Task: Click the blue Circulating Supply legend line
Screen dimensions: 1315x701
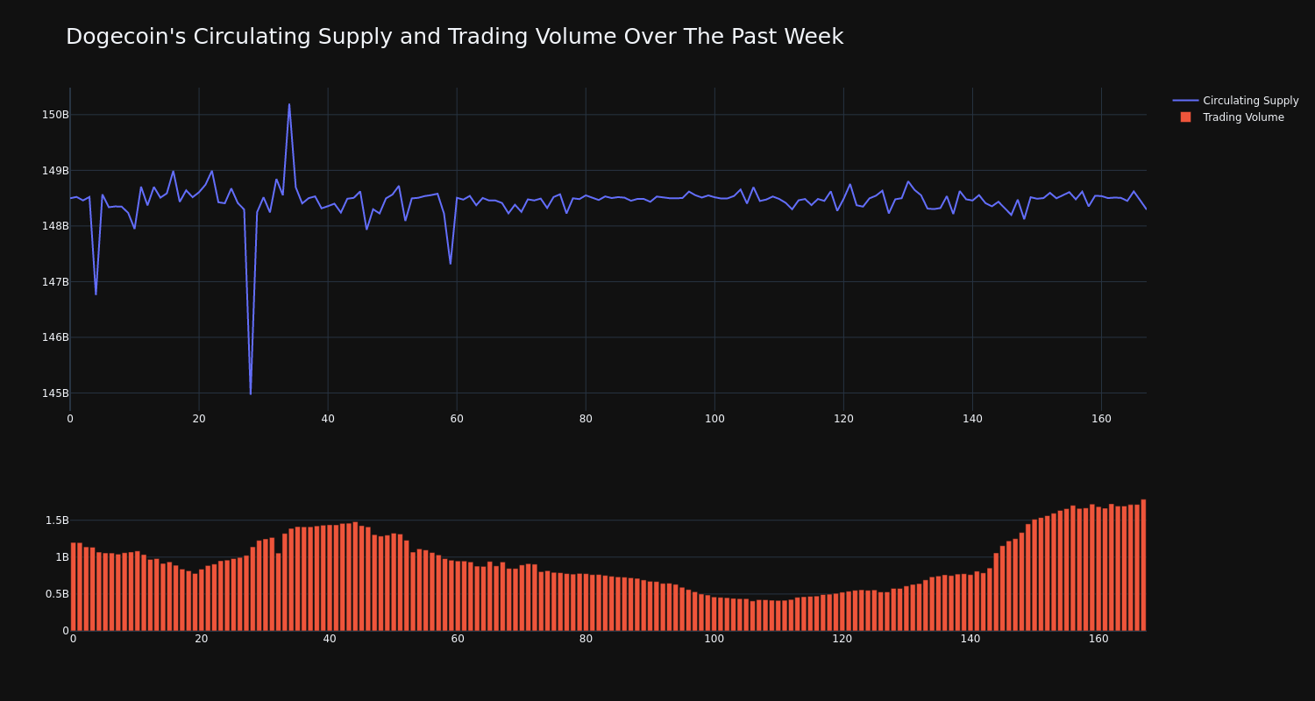Action: click(x=1185, y=101)
